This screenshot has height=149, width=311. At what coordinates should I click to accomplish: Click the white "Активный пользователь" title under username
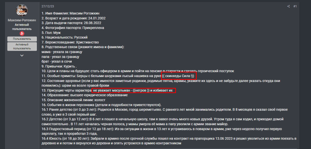(22, 27)
